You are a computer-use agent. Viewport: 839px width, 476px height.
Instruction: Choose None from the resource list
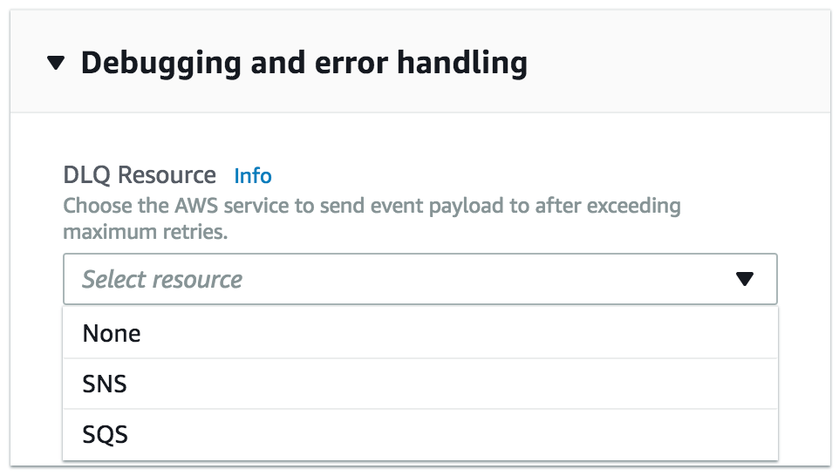click(x=112, y=333)
